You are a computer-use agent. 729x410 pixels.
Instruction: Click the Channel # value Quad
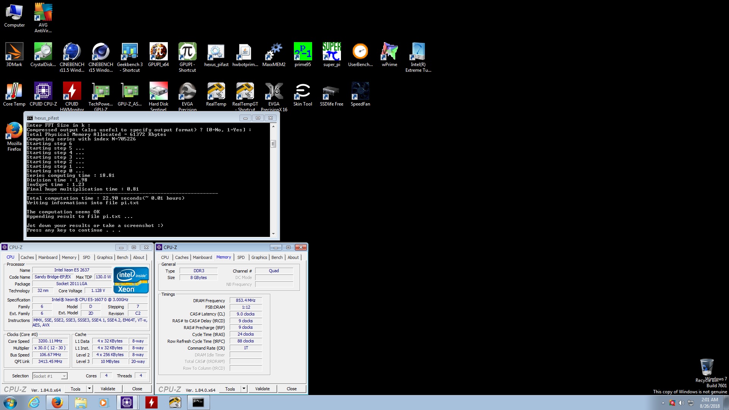274,271
